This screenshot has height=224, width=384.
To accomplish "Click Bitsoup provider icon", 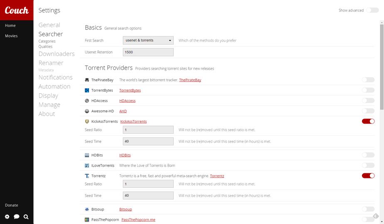I will point(87,209).
